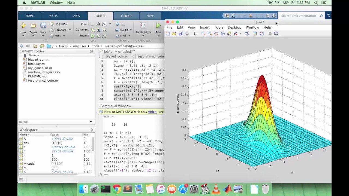Insert Legend via figure toolbar icon
Image resolution: width=349 pixels, height=196 pixels.
pyautogui.click(x=261, y=33)
